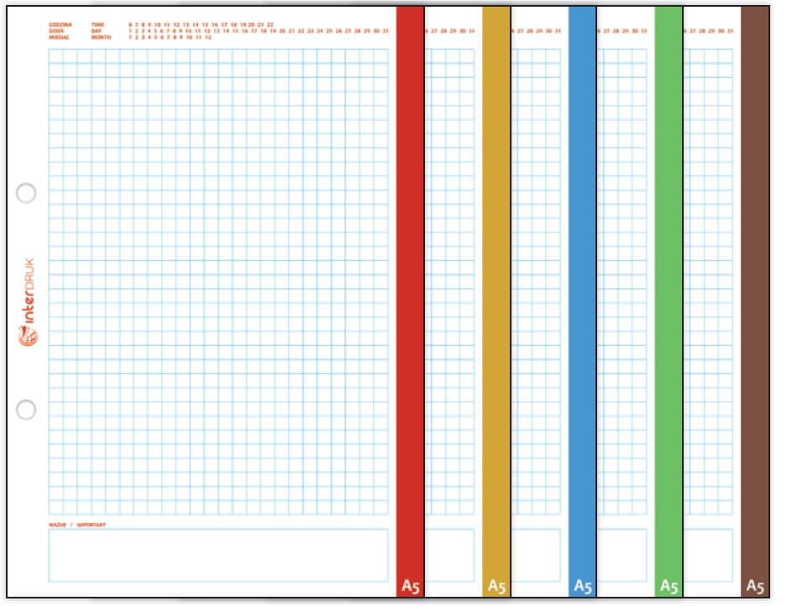Select the blue divider strip
Image resolution: width=787 pixels, height=606 pixels.
(x=583, y=301)
